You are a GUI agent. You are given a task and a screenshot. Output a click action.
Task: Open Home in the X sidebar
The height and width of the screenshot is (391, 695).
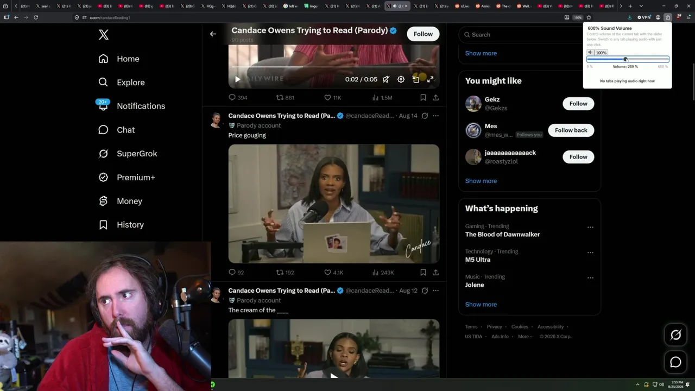click(x=119, y=59)
